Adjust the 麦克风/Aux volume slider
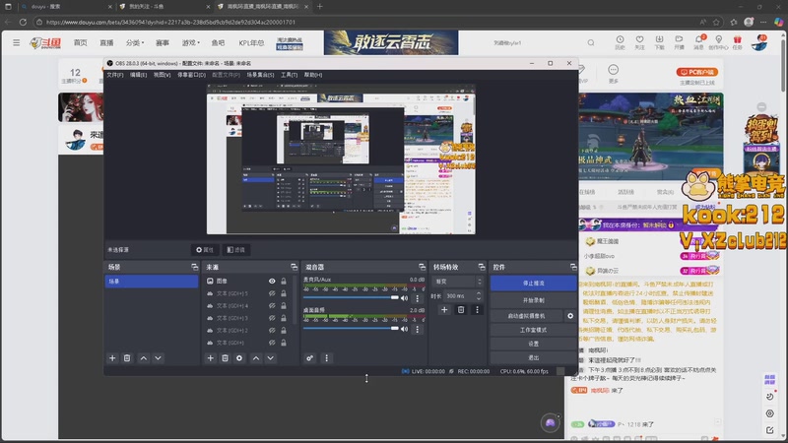Image resolution: width=788 pixels, height=443 pixels. click(x=351, y=298)
